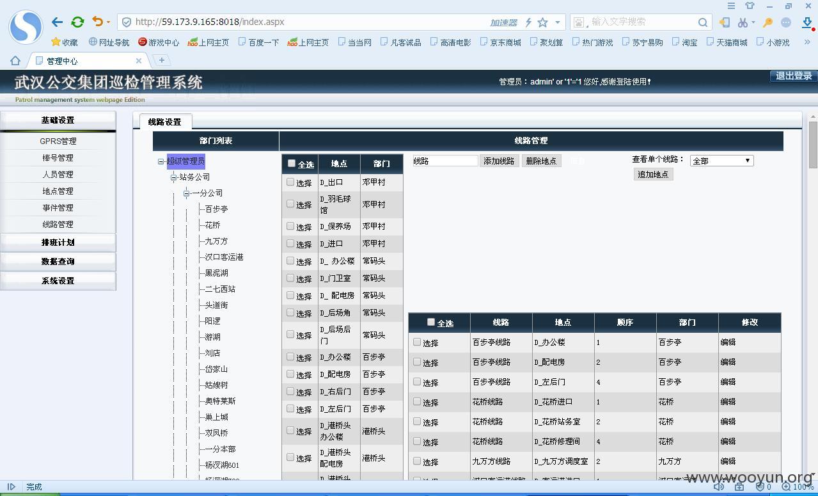Click the 线路 name input field

pyautogui.click(x=444, y=161)
